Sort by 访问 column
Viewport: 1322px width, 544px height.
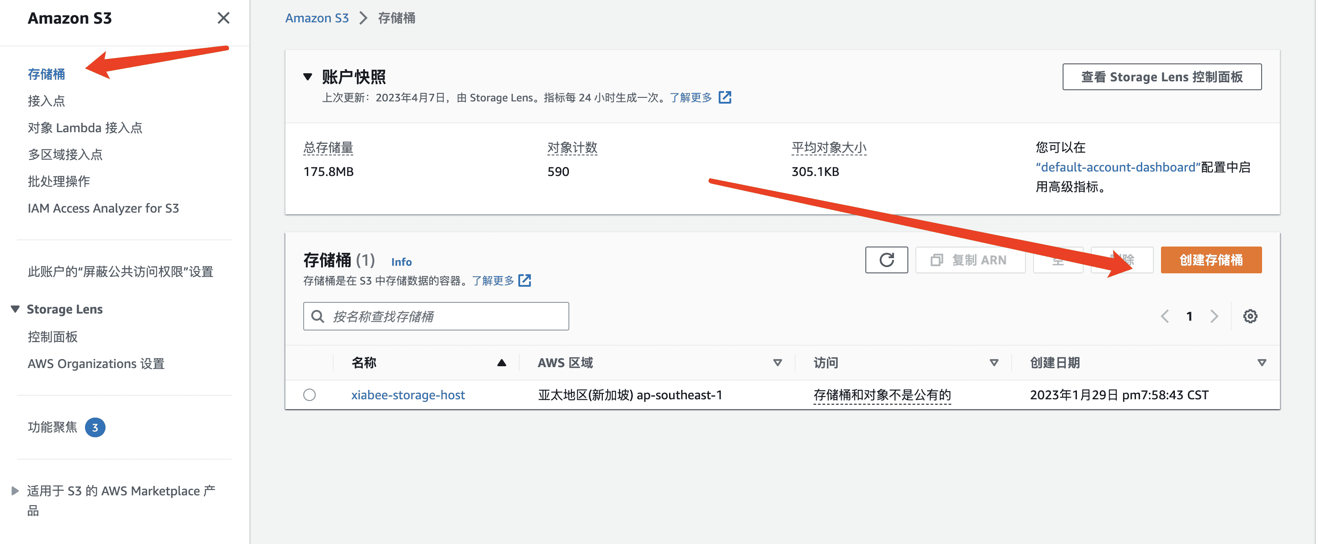point(994,363)
